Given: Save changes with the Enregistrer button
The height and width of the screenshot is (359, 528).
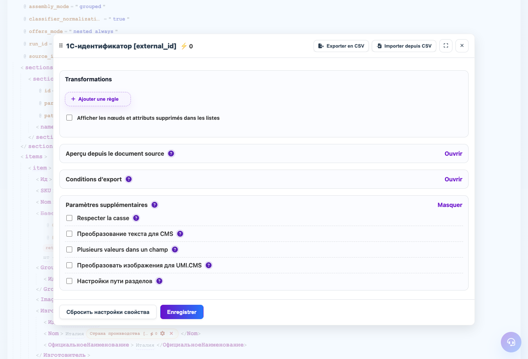Looking at the screenshot, I should point(182,312).
